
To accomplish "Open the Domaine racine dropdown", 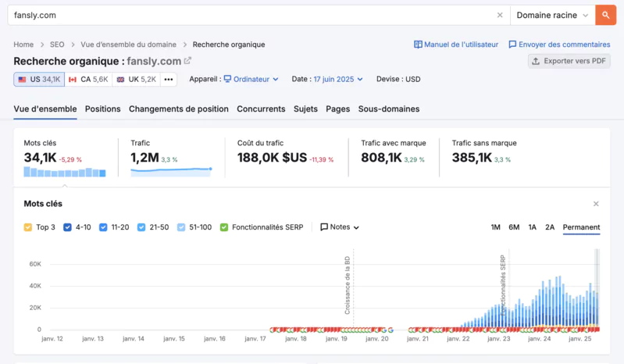I will click(552, 15).
